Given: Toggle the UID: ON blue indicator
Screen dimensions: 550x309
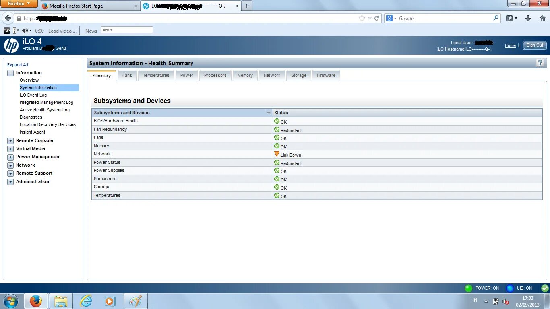Looking at the screenshot, I should (510, 288).
